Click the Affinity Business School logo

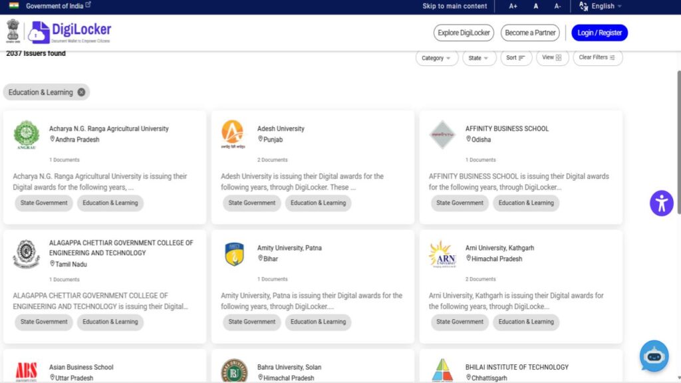[x=442, y=134]
